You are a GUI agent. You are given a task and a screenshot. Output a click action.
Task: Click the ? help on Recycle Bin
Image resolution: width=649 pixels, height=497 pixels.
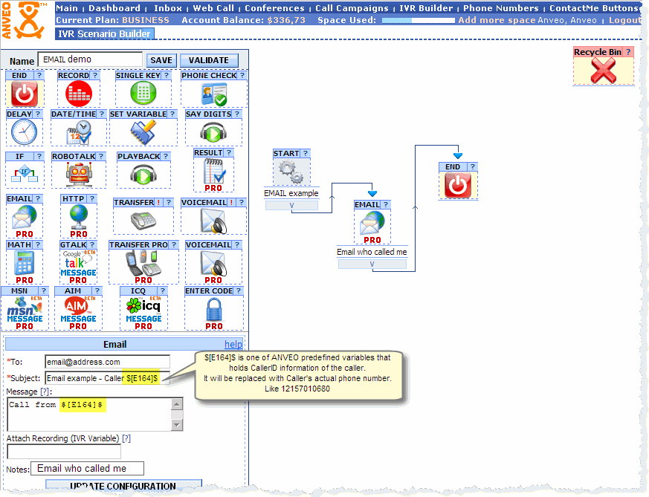[x=628, y=52]
